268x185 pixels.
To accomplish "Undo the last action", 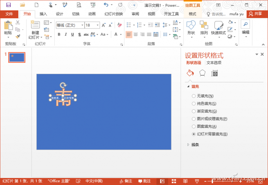I will 106,5.
